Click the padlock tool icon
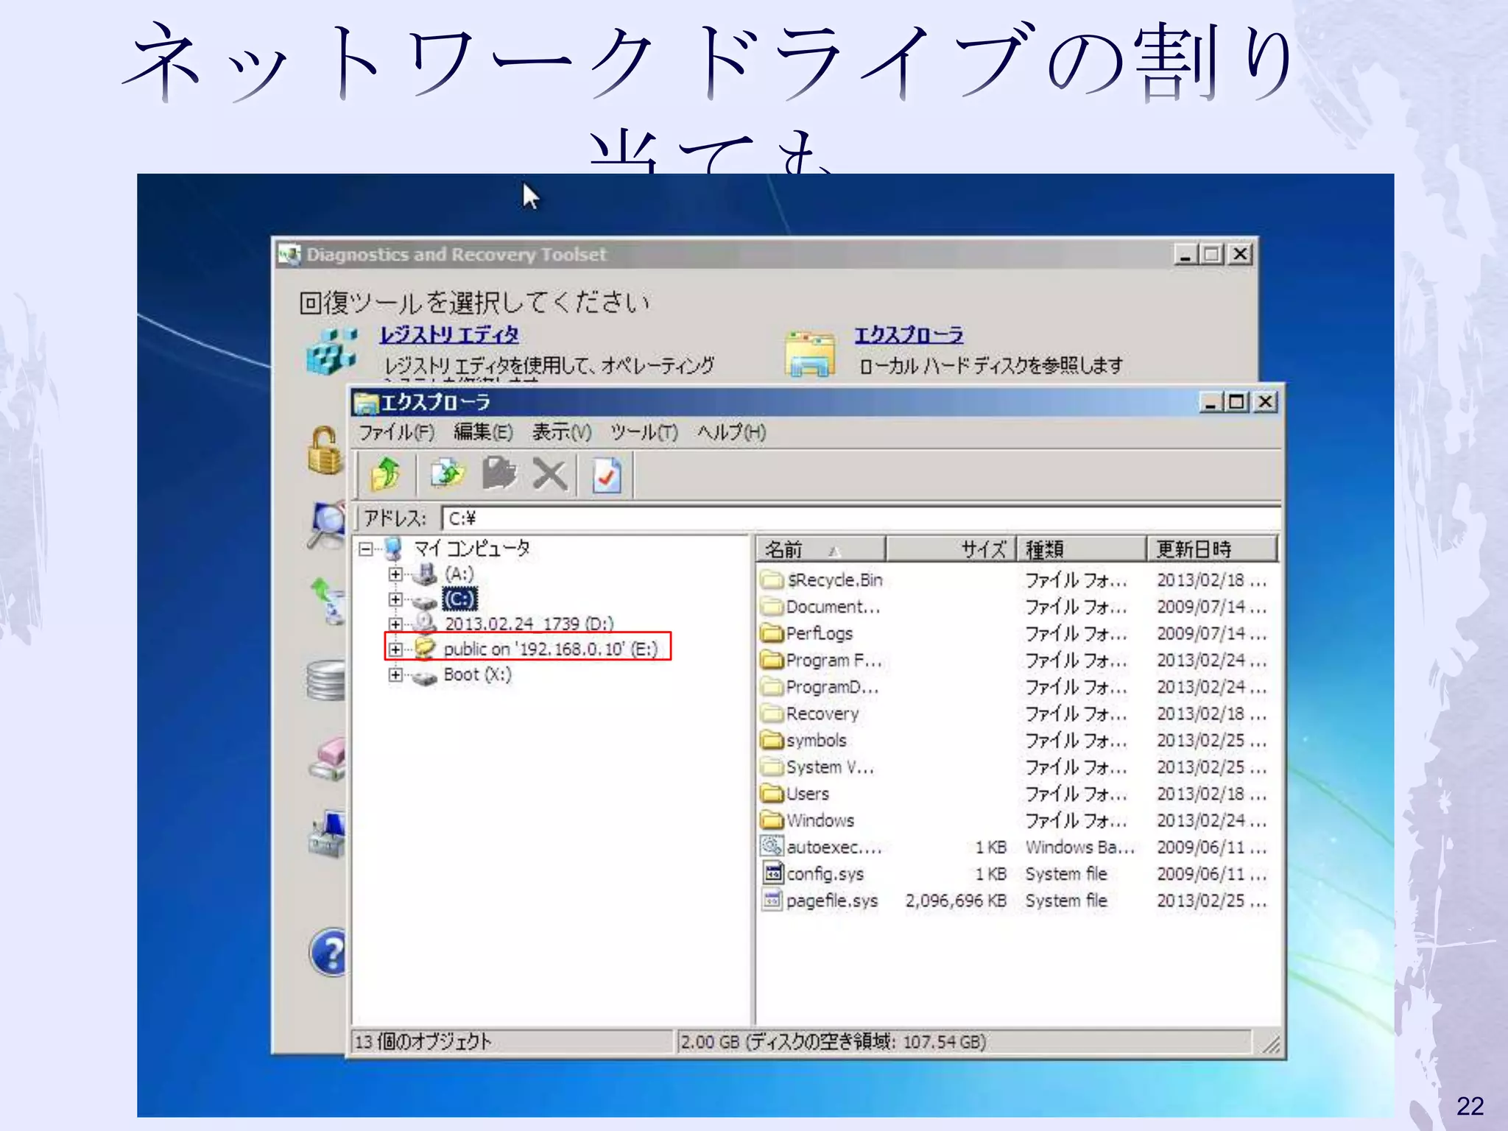The height and width of the screenshot is (1131, 1508). 325,450
